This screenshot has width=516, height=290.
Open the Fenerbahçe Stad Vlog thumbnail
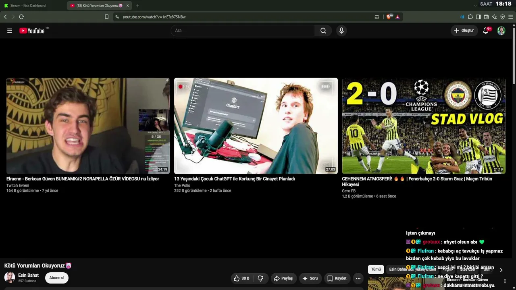point(424,126)
